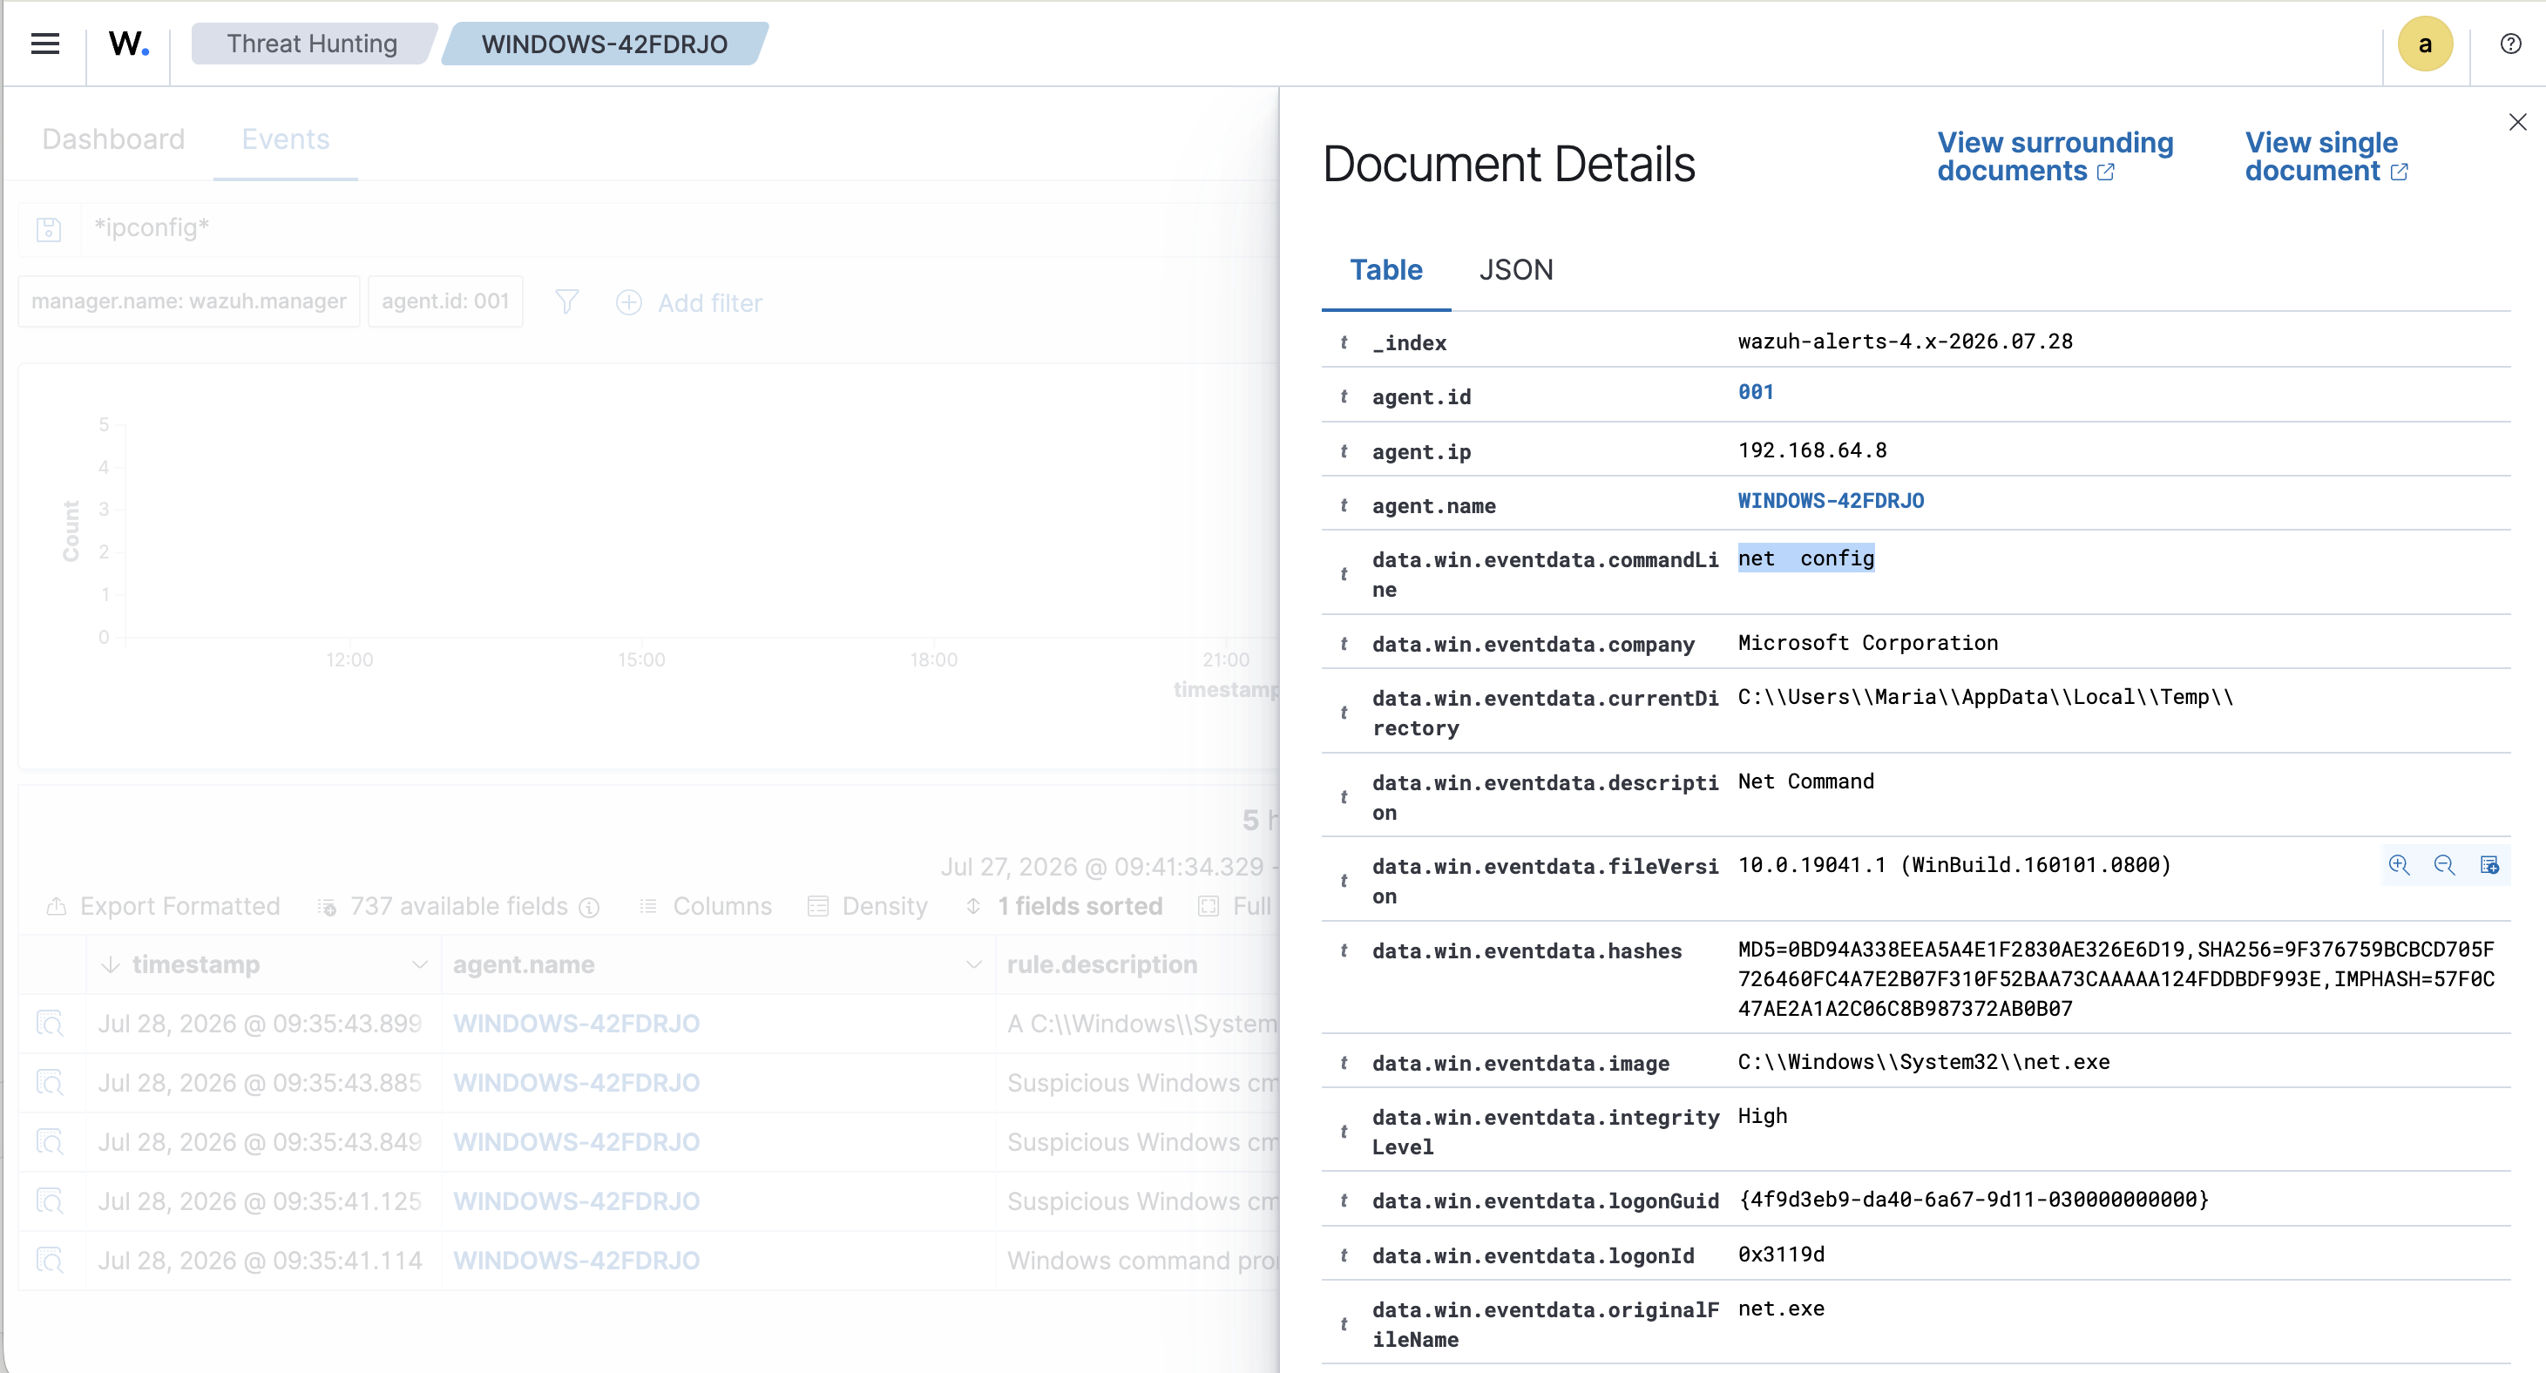This screenshot has width=2546, height=1373.
Task: Open the available fields info icon
Action: point(589,908)
